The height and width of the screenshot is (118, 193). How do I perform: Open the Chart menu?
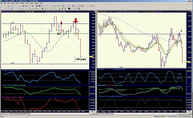(x=13, y=3)
